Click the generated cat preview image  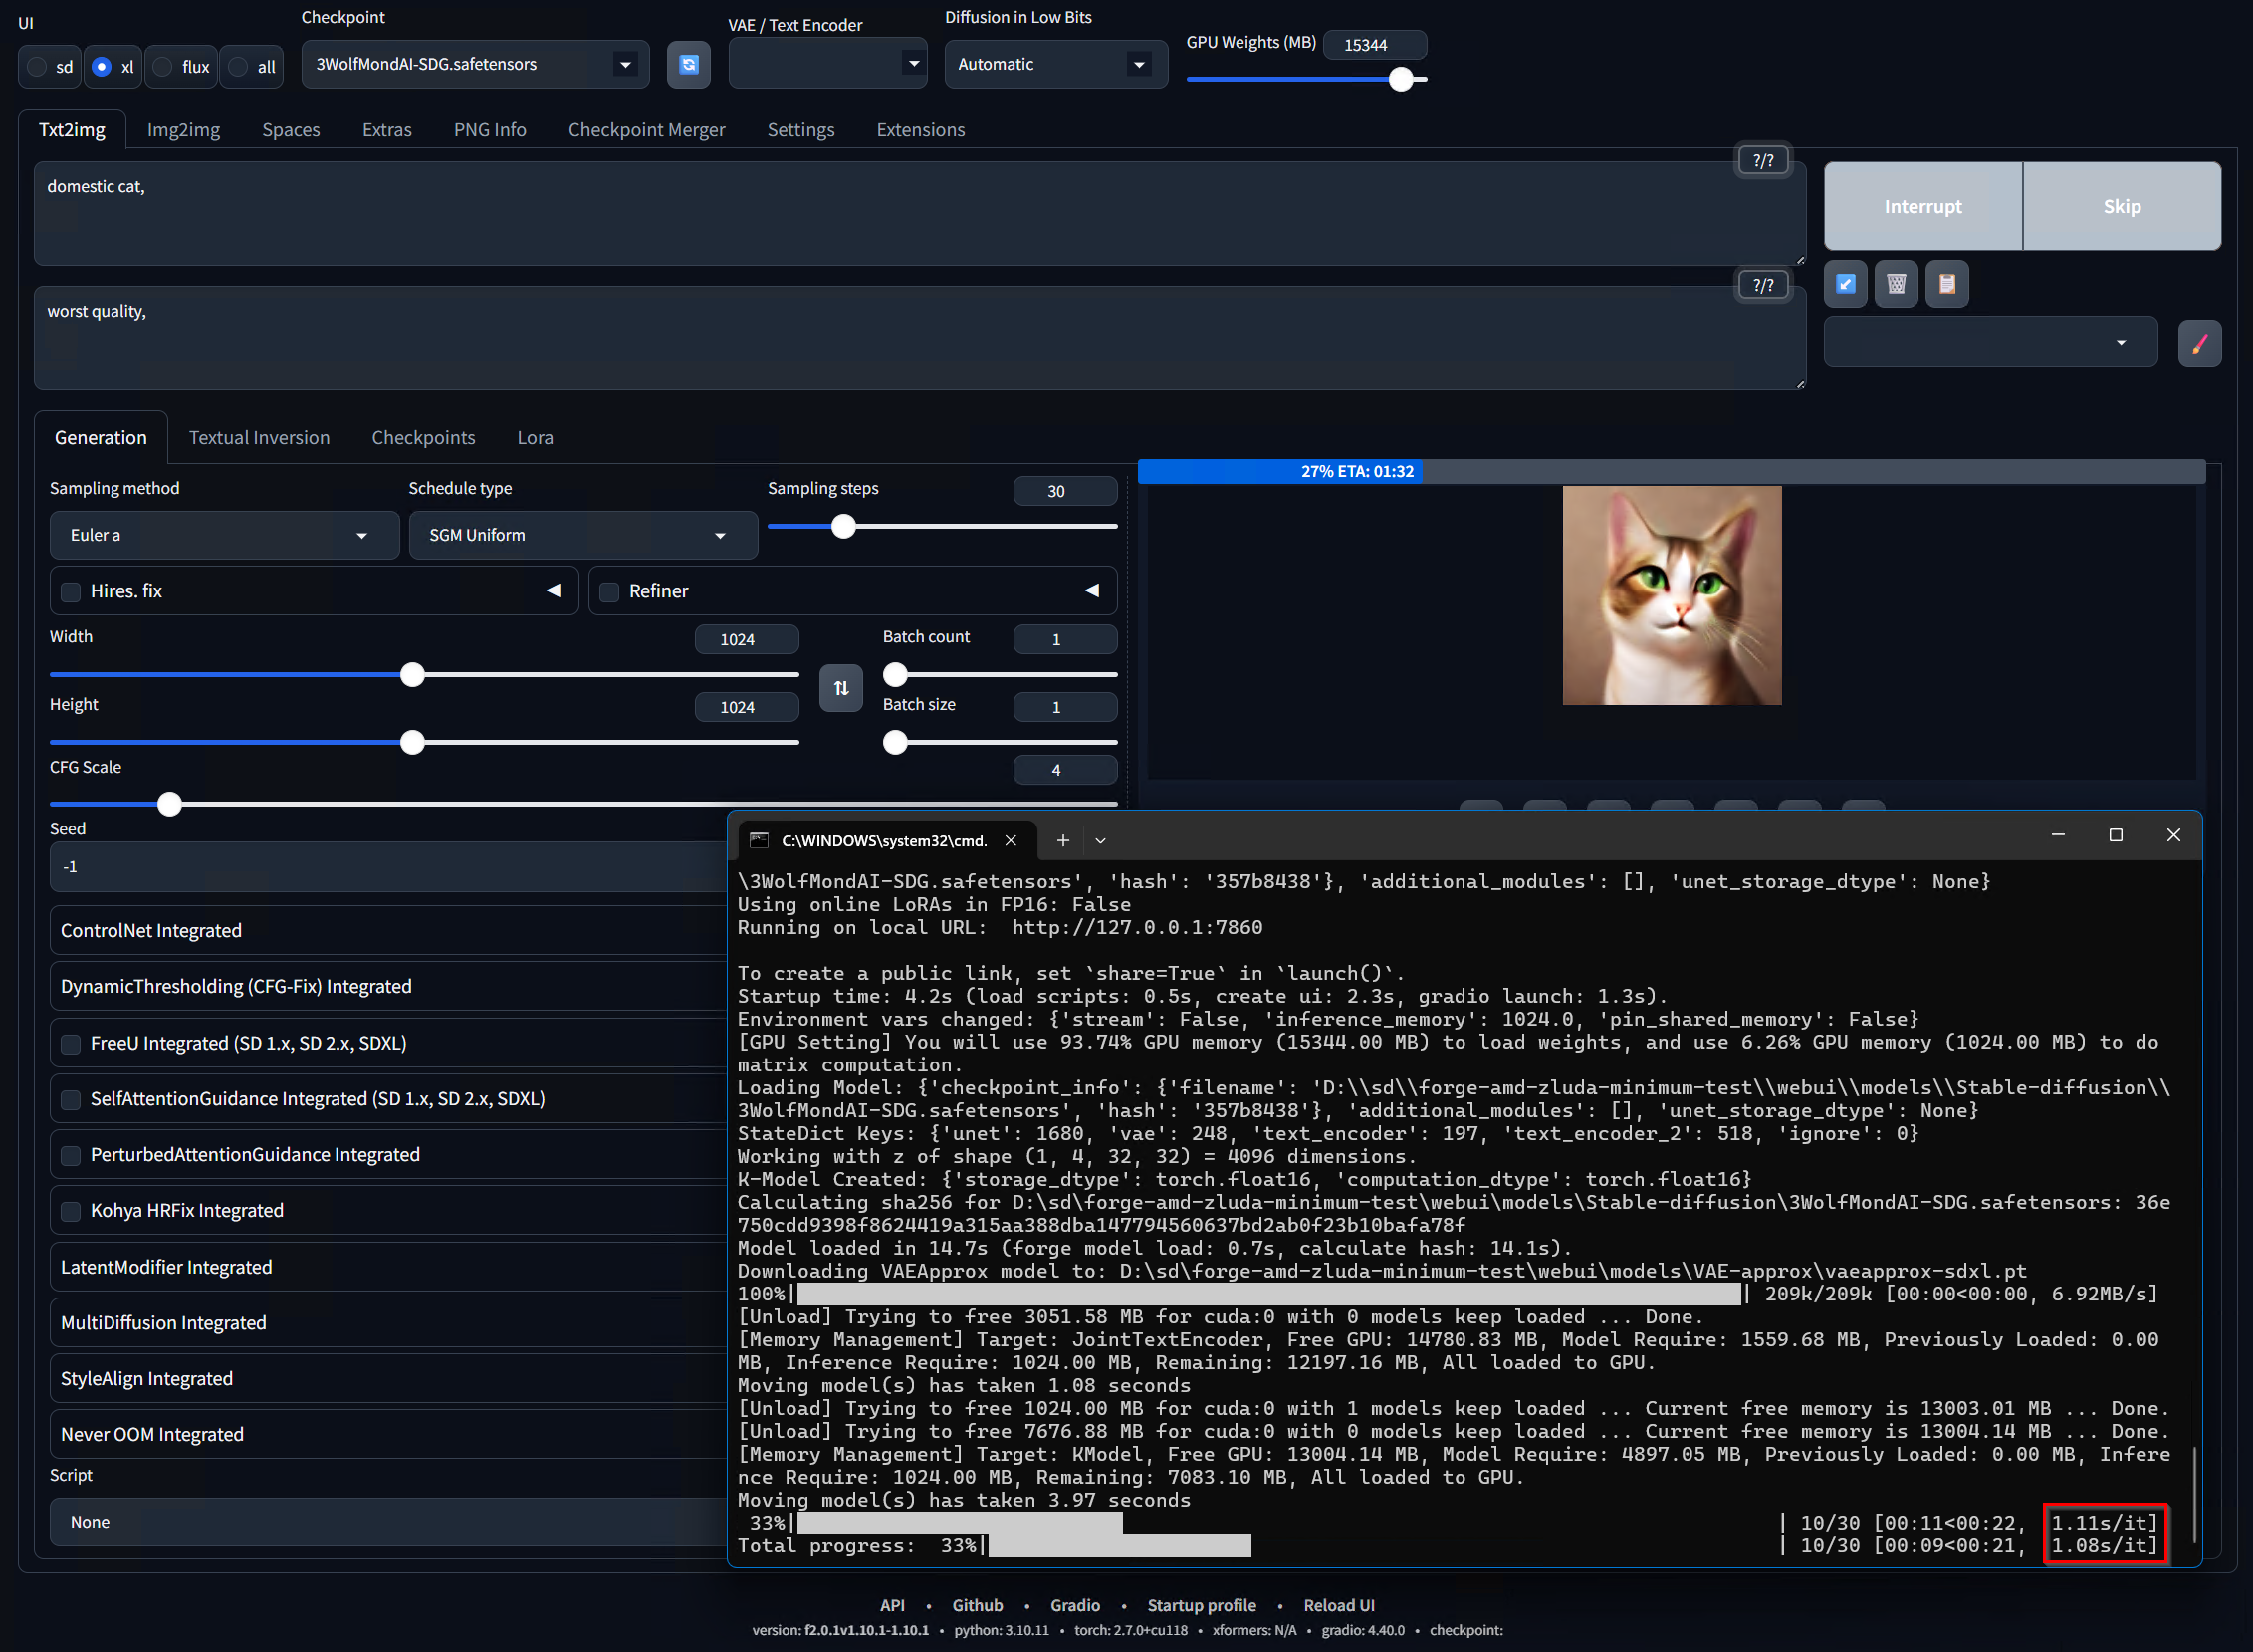tap(1672, 595)
